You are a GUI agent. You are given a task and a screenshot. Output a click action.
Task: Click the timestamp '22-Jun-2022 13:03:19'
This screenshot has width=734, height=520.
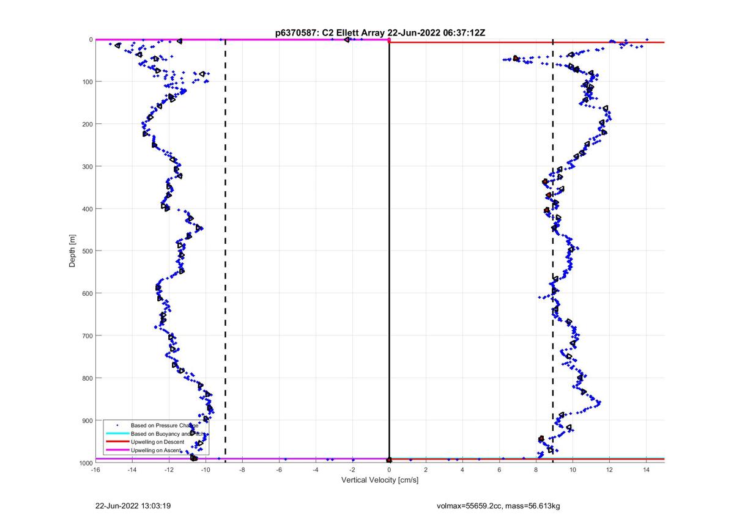(x=133, y=507)
